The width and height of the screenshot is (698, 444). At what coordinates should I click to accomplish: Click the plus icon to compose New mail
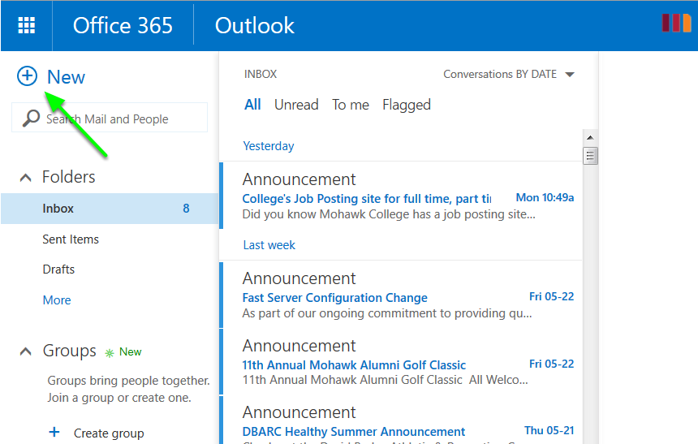pyautogui.click(x=27, y=76)
